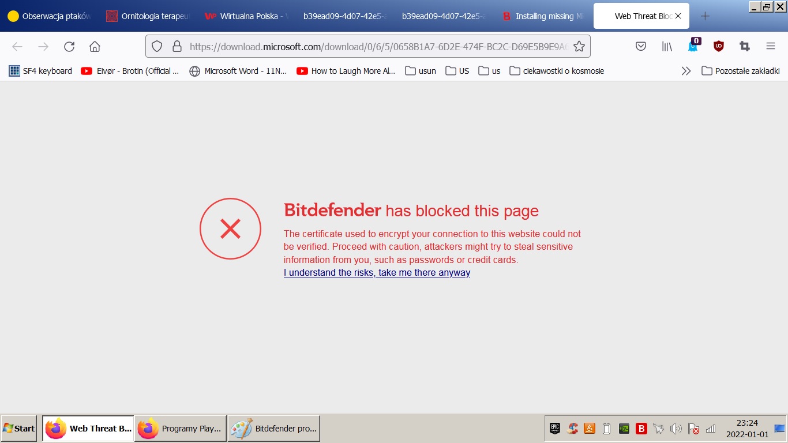Open a new tab with plus button
Viewport: 788px width, 443px height.
click(x=705, y=16)
